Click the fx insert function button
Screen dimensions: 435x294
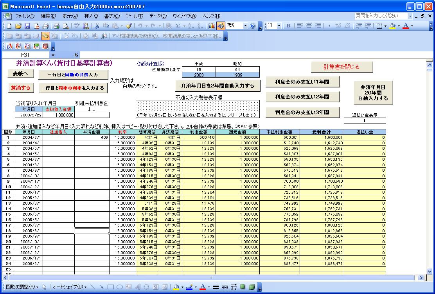point(76,55)
